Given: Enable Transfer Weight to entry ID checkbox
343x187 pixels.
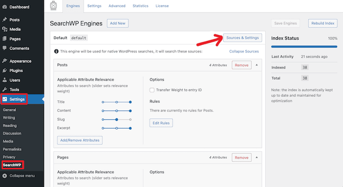Looking at the screenshot, I should click(152, 90).
